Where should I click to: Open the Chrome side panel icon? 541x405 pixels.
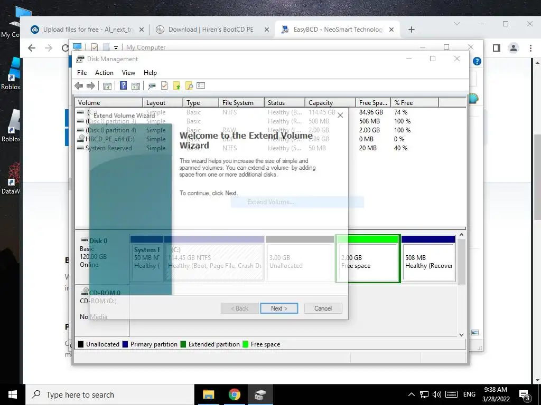497,48
